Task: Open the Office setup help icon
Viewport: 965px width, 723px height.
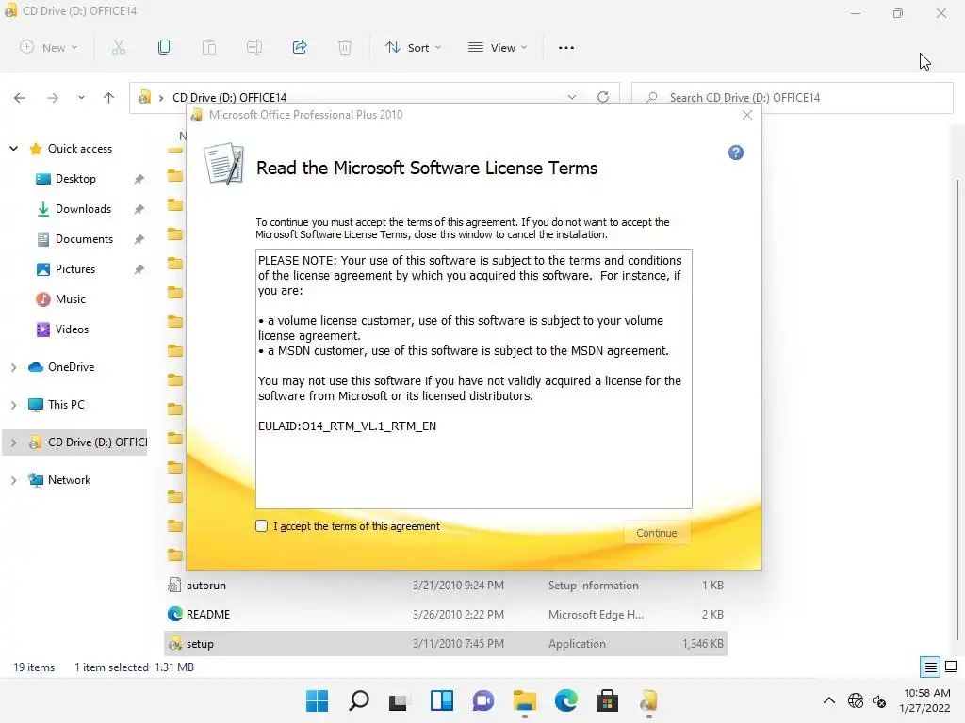Action: tap(735, 153)
